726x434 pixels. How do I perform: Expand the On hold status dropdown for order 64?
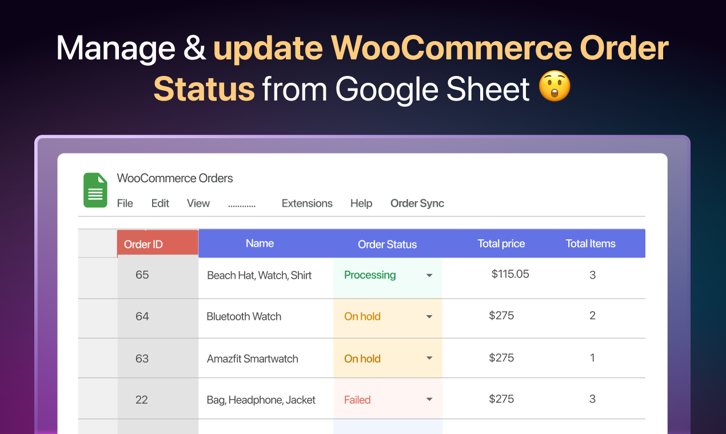(429, 316)
